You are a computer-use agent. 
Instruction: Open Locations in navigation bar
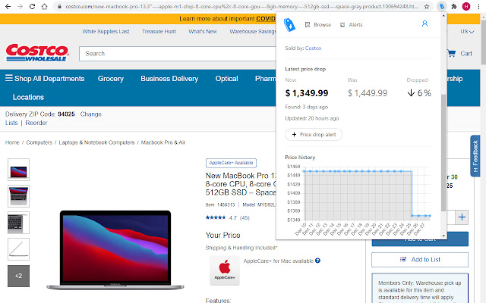tap(28, 97)
